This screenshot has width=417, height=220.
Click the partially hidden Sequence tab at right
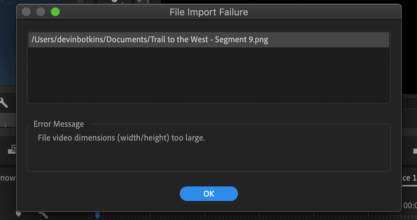tap(409, 178)
